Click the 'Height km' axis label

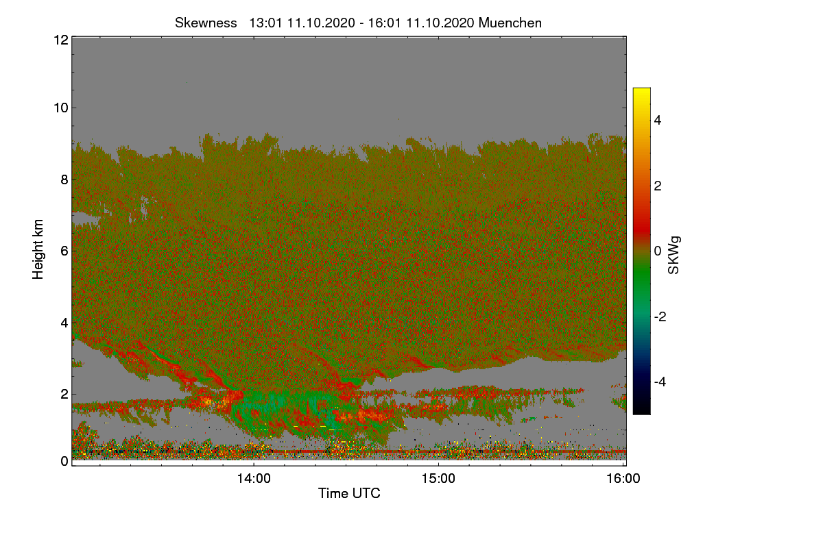pyautogui.click(x=38, y=249)
